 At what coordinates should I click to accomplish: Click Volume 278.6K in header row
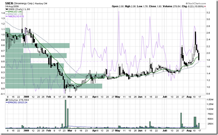coord(172,6)
